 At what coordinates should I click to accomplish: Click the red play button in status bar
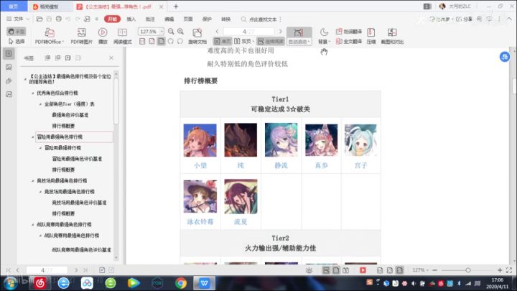[x=363, y=270]
